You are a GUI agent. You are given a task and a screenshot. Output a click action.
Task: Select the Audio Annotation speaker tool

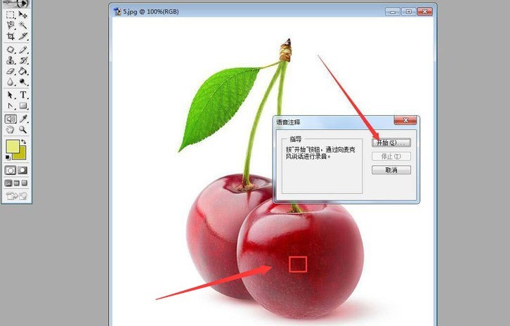tap(11, 119)
